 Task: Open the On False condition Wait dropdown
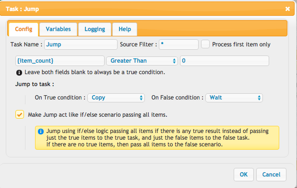(x=234, y=98)
